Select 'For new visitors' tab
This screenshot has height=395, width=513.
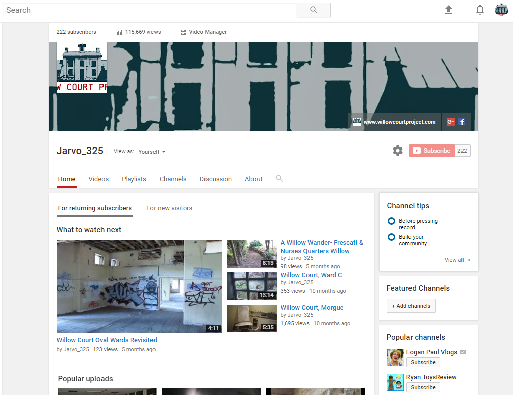pos(169,208)
